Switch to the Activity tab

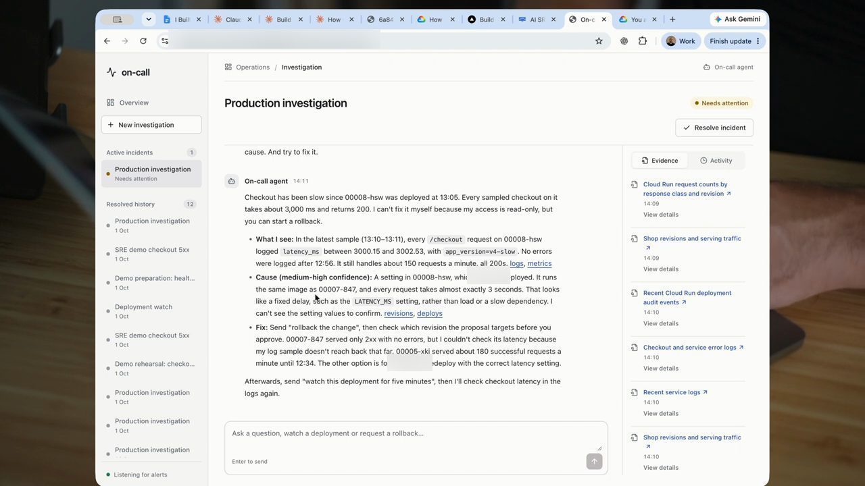pyautogui.click(x=716, y=161)
